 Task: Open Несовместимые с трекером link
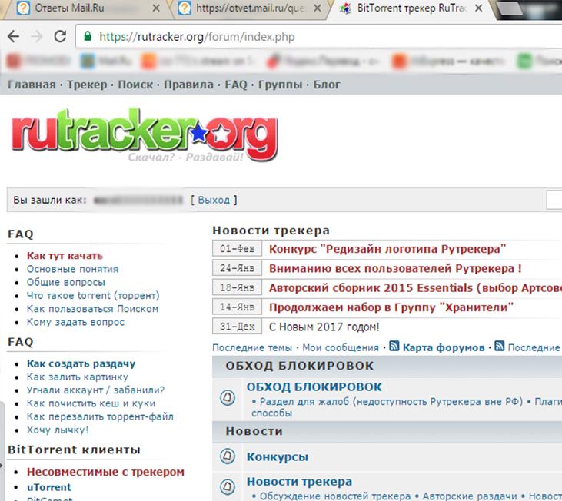pyautogui.click(x=106, y=472)
